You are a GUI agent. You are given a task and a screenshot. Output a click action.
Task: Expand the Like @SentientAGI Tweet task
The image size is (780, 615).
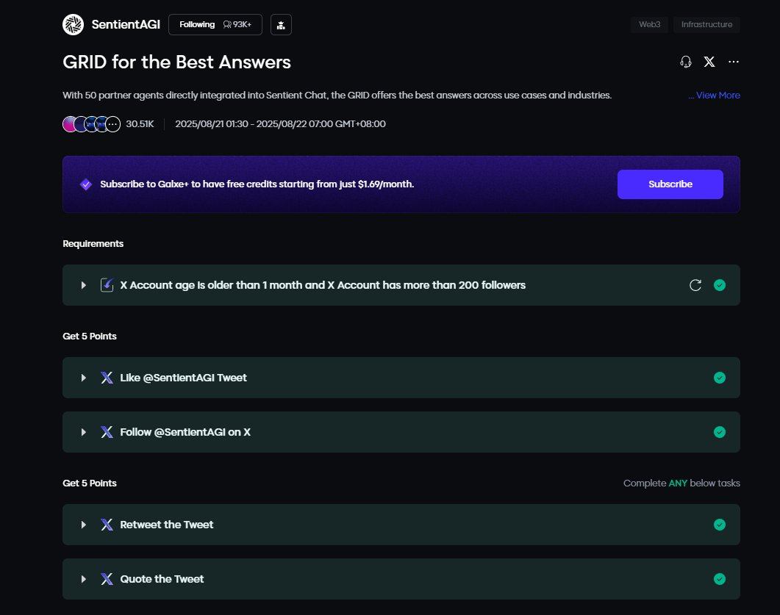pos(84,378)
